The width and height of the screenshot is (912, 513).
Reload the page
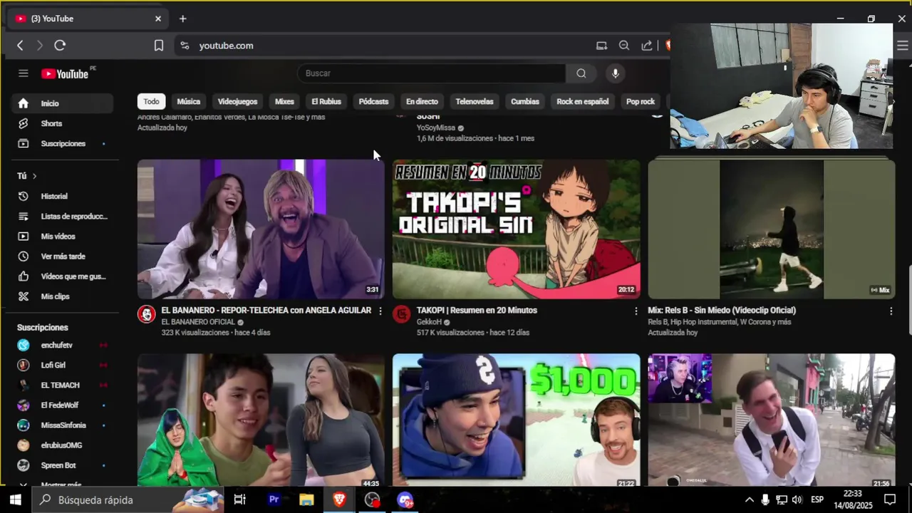60,46
